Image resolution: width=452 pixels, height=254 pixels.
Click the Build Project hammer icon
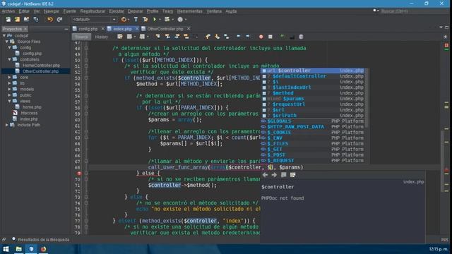pyautogui.click(x=136, y=19)
